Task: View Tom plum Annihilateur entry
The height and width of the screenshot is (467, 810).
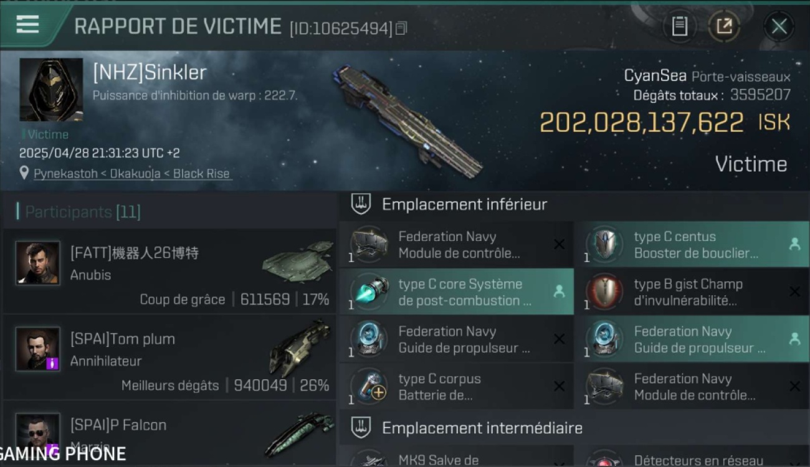Action: pos(169,357)
